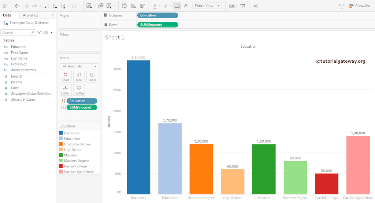Image resolution: width=375 pixels, height=203 pixels.
Task: Open the Replay animation dropdown arrow
Action: click(40, 6)
